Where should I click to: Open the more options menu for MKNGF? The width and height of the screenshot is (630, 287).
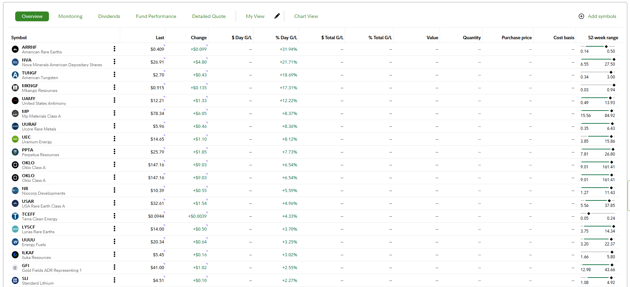click(x=114, y=87)
